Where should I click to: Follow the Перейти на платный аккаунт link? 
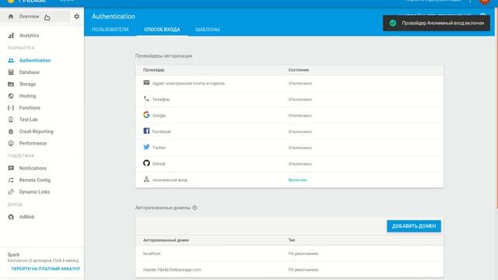tap(46, 268)
